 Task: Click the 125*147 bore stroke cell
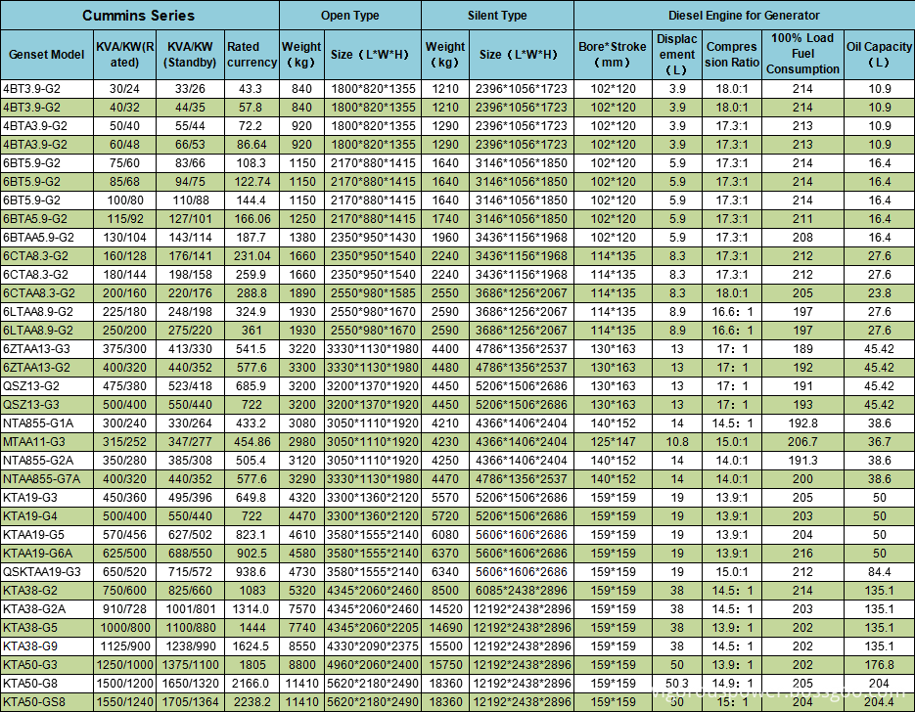(x=613, y=441)
